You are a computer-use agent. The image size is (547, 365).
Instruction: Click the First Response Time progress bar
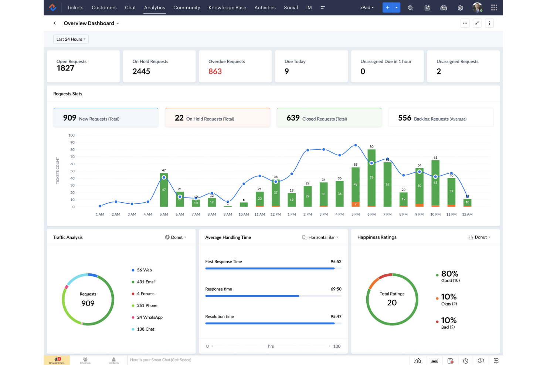click(273, 268)
